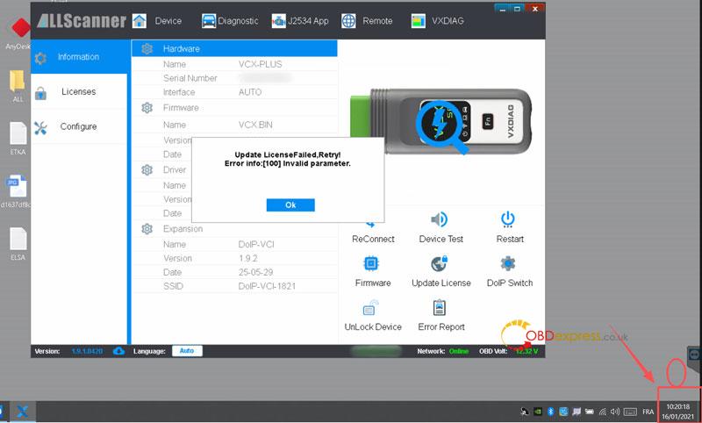The width and height of the screenshot is (702, 423).
Task: Click expansion date value 25-05-29
Action: point(255,273)
